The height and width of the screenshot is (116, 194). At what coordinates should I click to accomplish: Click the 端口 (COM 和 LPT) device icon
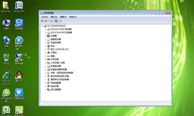point(48,49)
